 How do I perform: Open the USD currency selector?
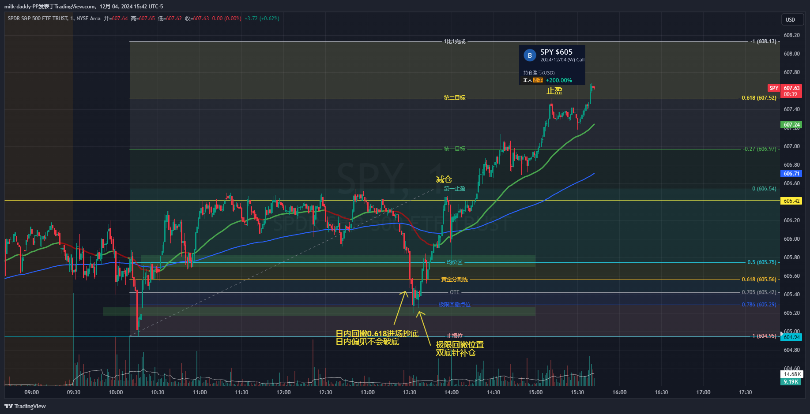790,20
